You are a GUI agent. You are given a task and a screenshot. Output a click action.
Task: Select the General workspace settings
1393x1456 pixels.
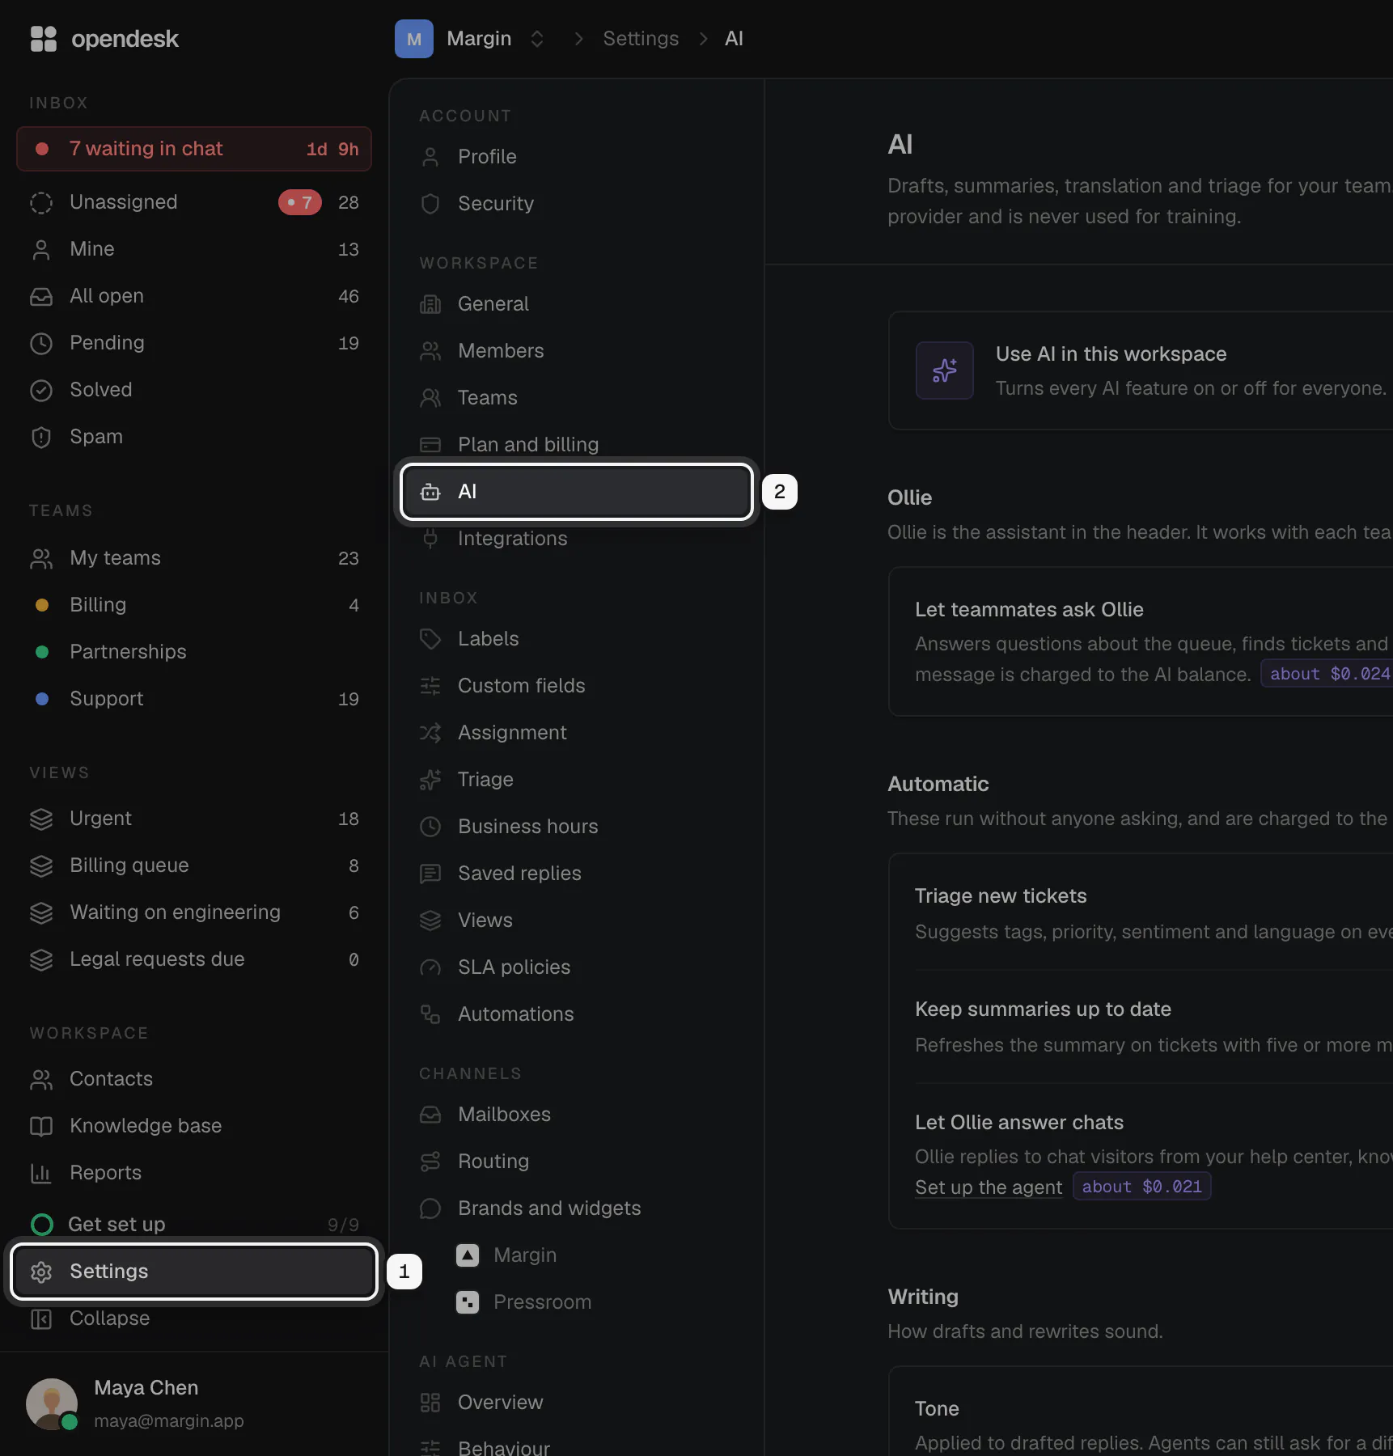tap(578, 304)
